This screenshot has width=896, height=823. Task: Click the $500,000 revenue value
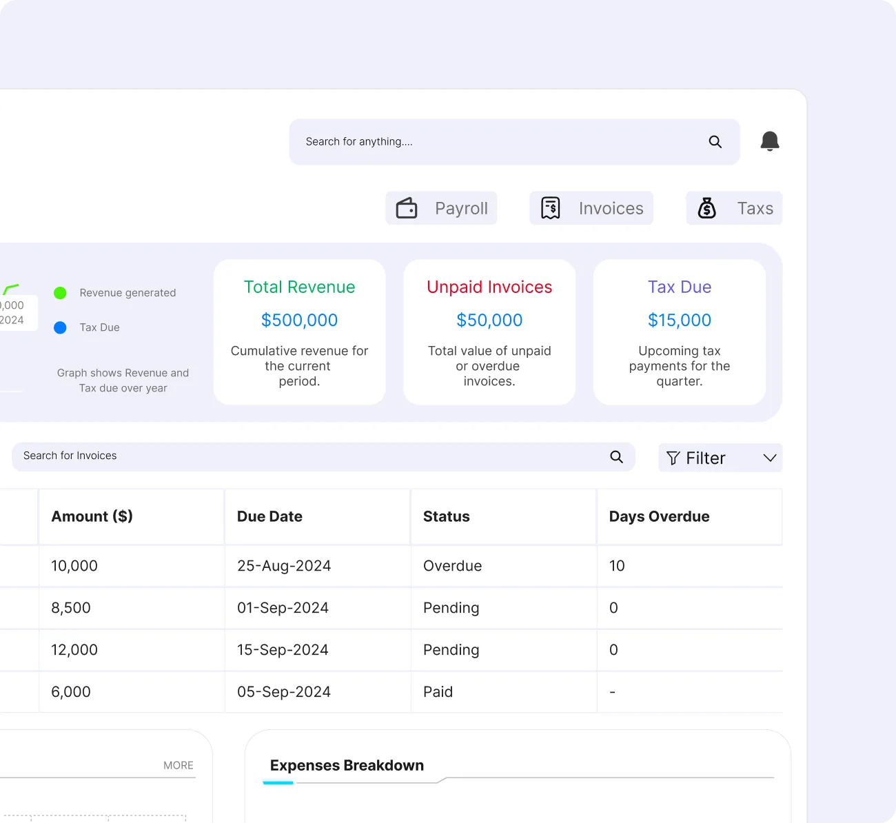pos(299,321)
